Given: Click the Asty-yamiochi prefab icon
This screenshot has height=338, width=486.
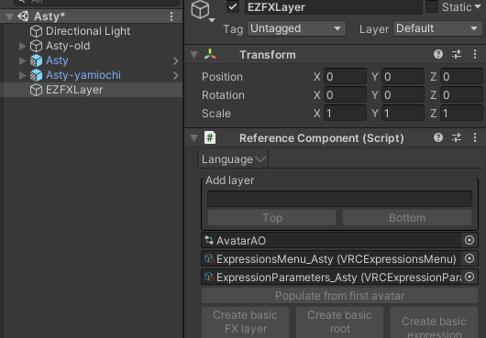Looking at the screenshot, I should [36, 75].
